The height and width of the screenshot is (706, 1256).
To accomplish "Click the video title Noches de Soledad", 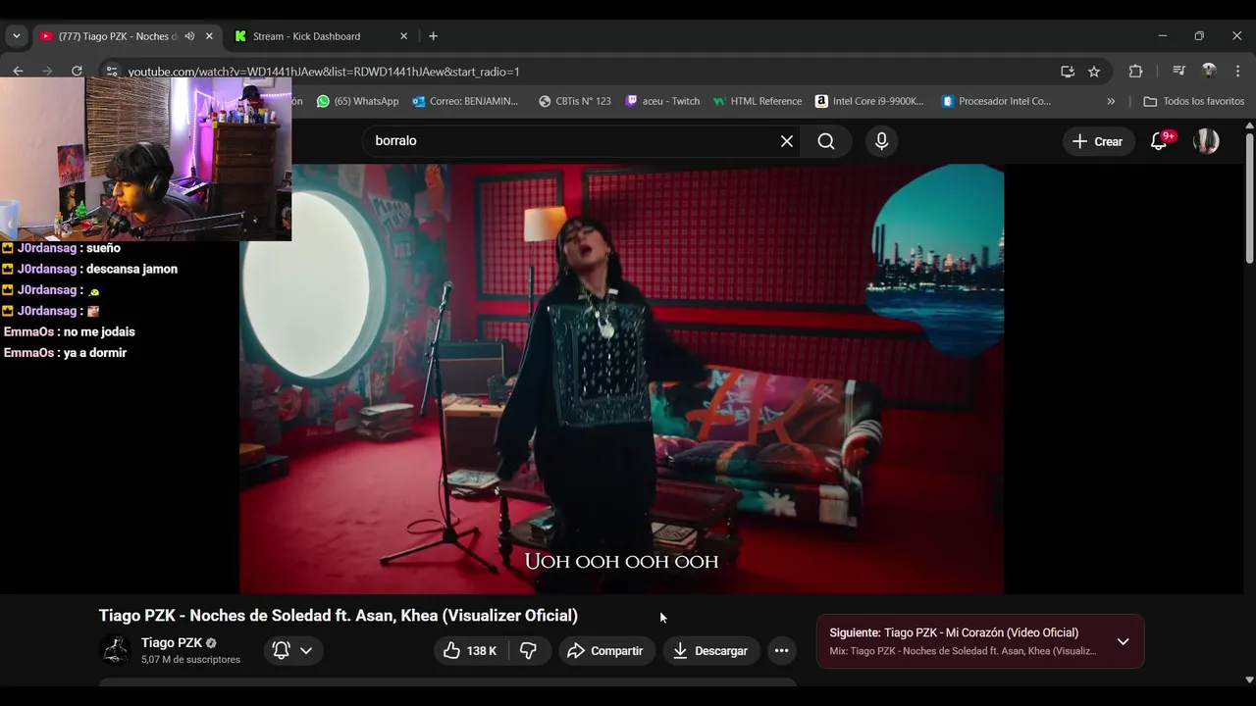I will [338, 616].
